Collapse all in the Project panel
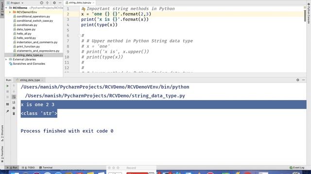Image resolution: width=311 pixels, height=174 pixels. (x=48, y=3)
